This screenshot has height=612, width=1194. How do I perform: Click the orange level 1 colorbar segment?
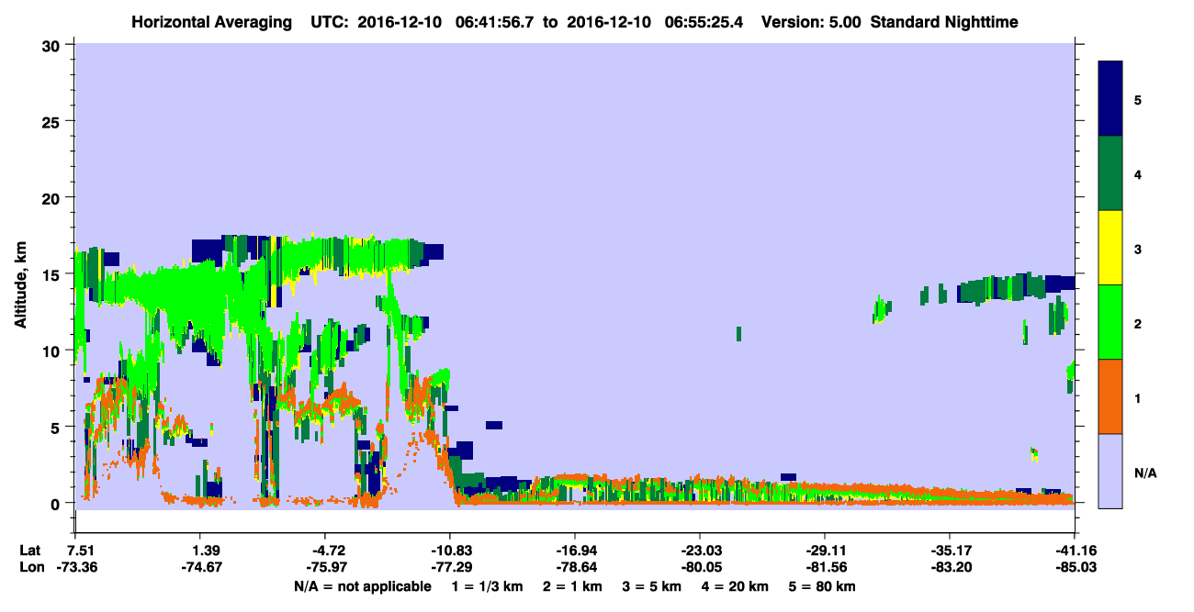pyautogui.click(x=1110, y=396)
